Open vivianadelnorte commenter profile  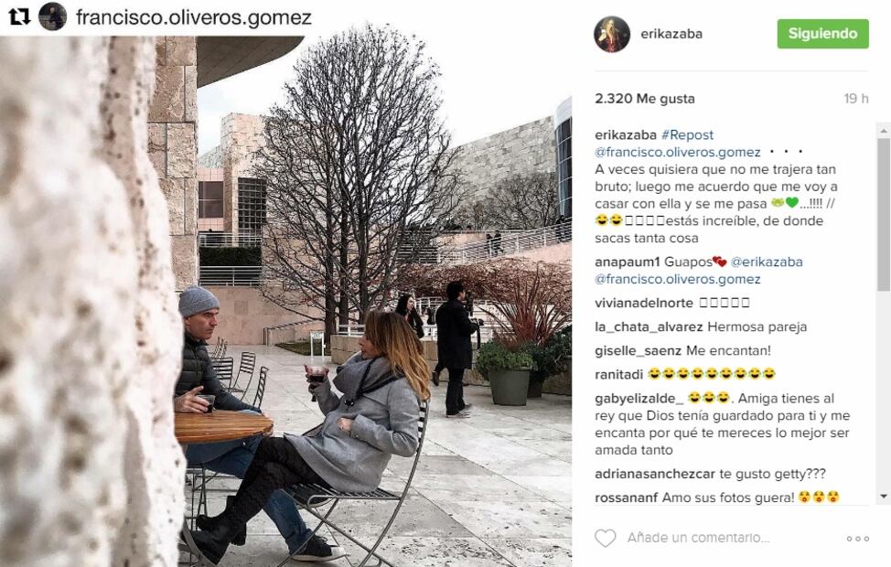pyautogui.click(x=644, y=303)
